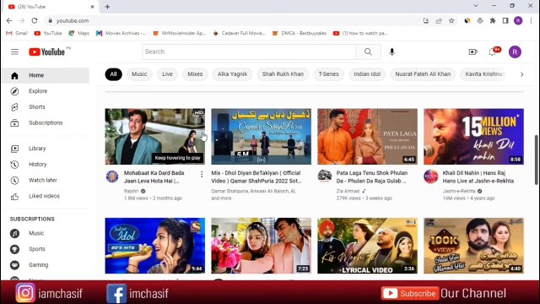Open the Pata Laga Tenu Shok Phulan title
Viewport: 540px width, 304px height.
pyautogui.click(x=372, y=176)
